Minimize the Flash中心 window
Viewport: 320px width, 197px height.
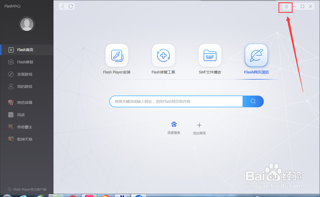point(294,6)
